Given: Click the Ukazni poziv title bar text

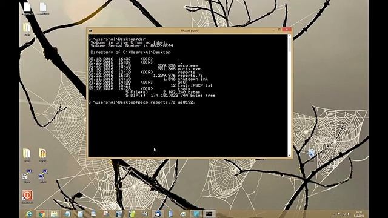Looking at the screenshot, I should pos(190,31).
